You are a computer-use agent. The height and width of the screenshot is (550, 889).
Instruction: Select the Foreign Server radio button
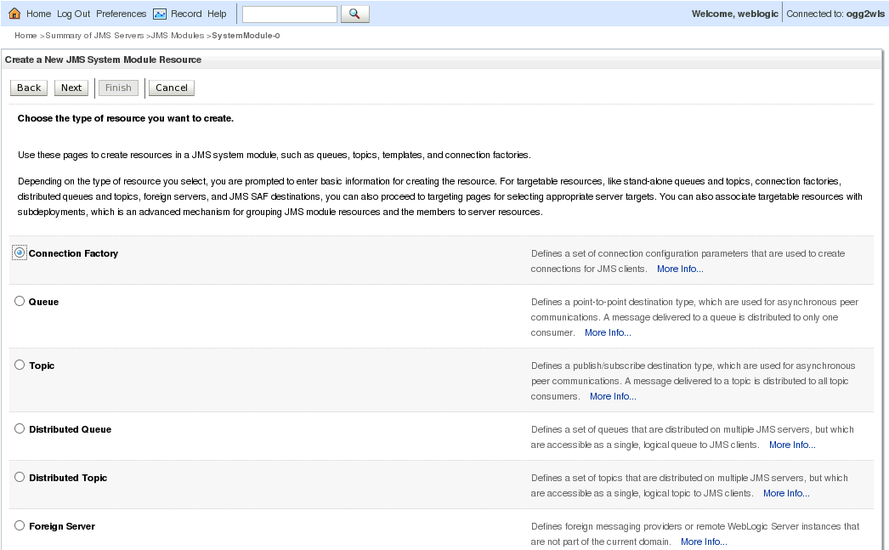[x=20, y=525]
